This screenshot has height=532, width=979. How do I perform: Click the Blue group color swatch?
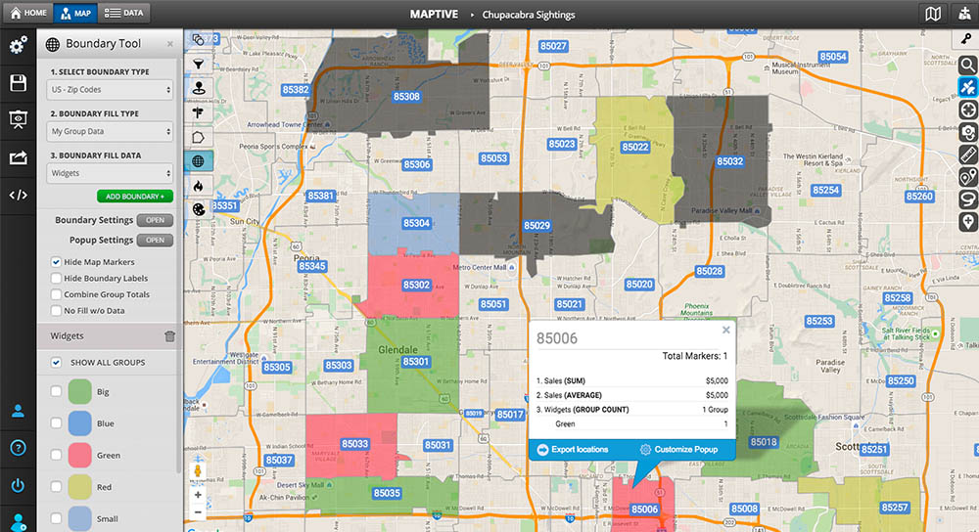click(80, 423)
